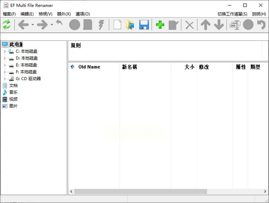Viewport: 269px width, 203px height.
Task: Click 切換工作清單(S) in the menu bar
Action: (232, 14)
